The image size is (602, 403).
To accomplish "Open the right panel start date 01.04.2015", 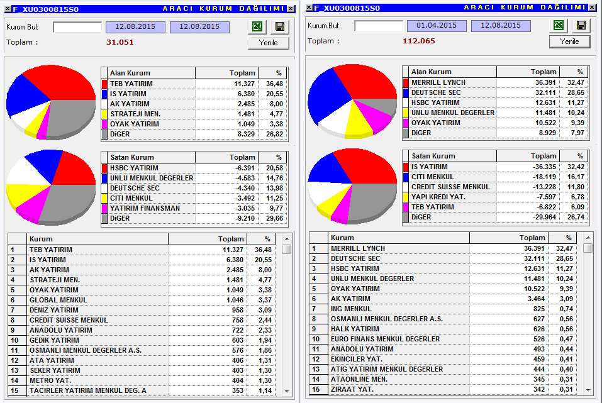I will click(x=437, y=26).
